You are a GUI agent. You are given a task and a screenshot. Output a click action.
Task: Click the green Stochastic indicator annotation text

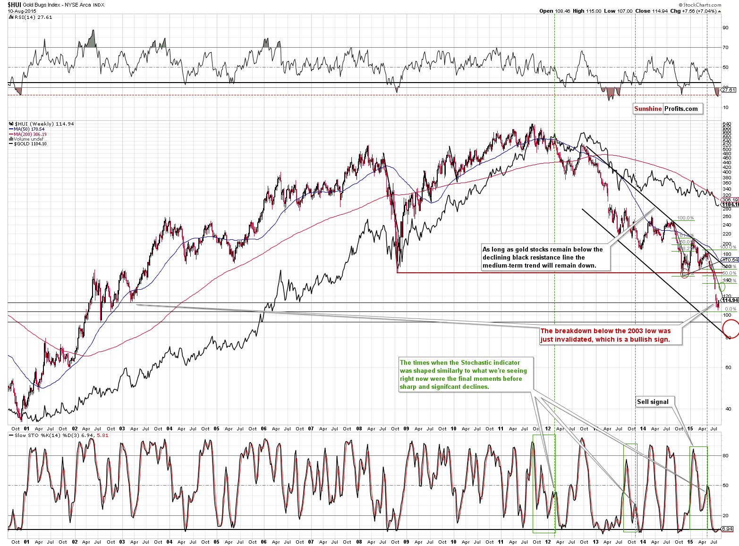click(466, 375)
